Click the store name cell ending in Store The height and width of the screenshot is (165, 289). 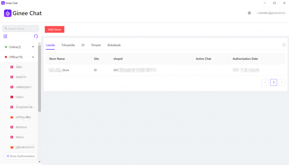pos(59,70)
